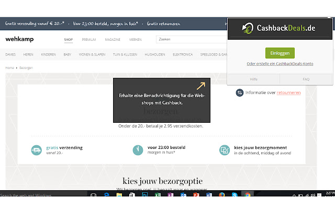Screen dimensions: 335x209
Task: Click the volume icon in the system tray
Action: tap(313, 195)
